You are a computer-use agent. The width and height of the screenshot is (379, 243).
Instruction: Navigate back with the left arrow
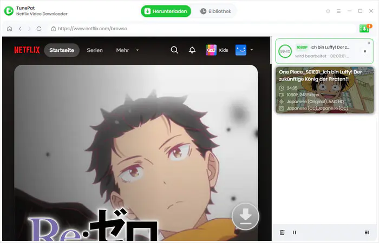(21, 29)
